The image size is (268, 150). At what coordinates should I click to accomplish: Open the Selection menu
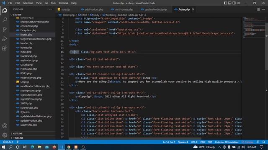click(28, 3)
